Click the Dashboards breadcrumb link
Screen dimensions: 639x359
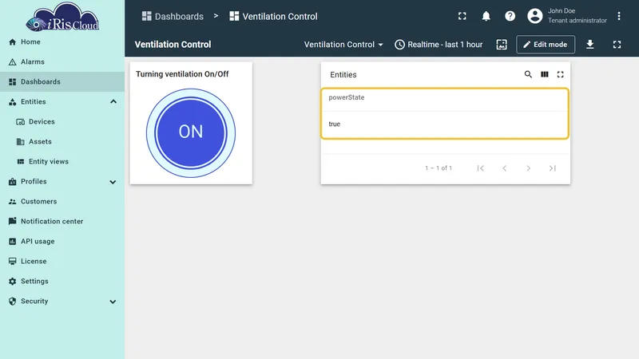[x=173, y=16]
